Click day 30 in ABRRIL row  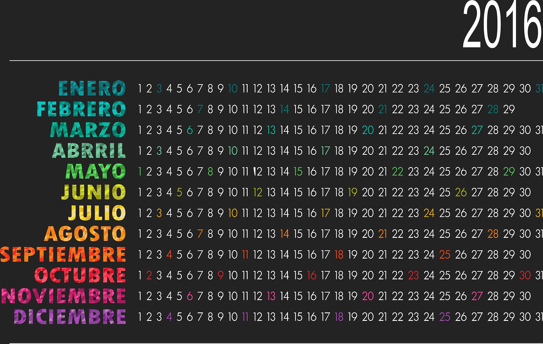pos(525,151)
